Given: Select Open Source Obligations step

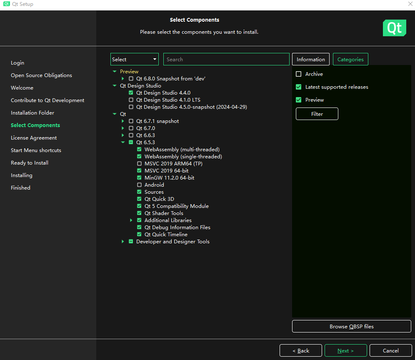Looking at the screenshot, I should tap(41, 75).
